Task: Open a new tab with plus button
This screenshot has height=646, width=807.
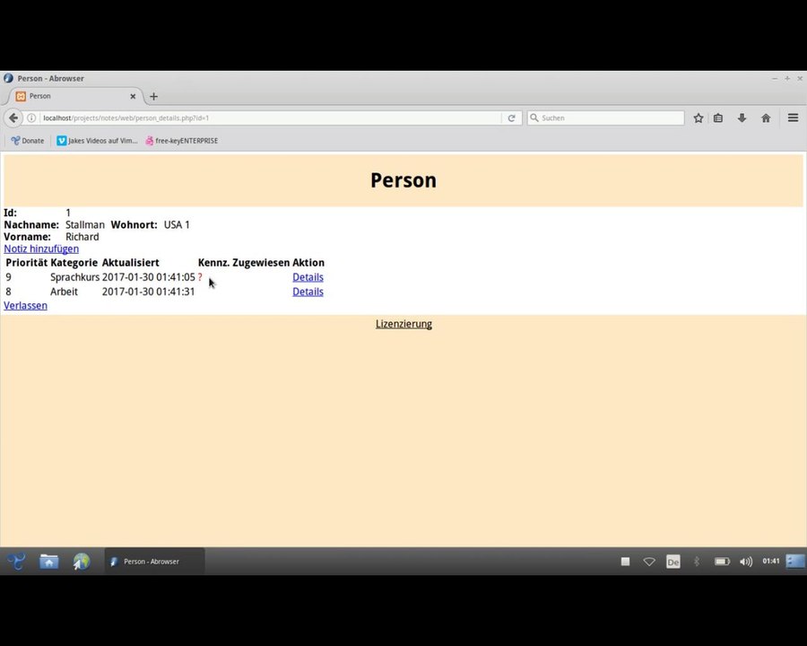Action: tap(153, 96)
